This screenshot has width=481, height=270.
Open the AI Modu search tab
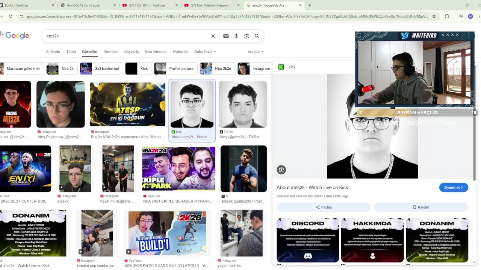pos(53,52)
